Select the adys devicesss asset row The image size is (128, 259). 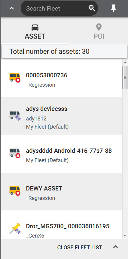[x=62, y=116]
